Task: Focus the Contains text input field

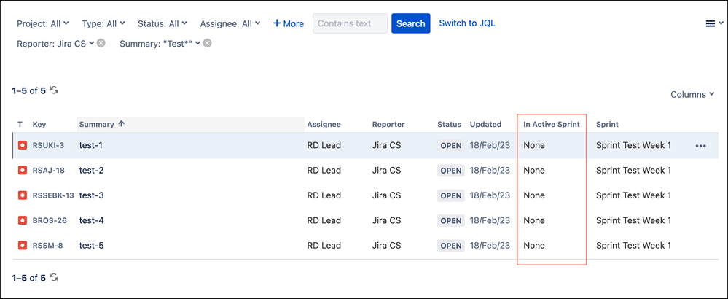Action: coord(350,23)
